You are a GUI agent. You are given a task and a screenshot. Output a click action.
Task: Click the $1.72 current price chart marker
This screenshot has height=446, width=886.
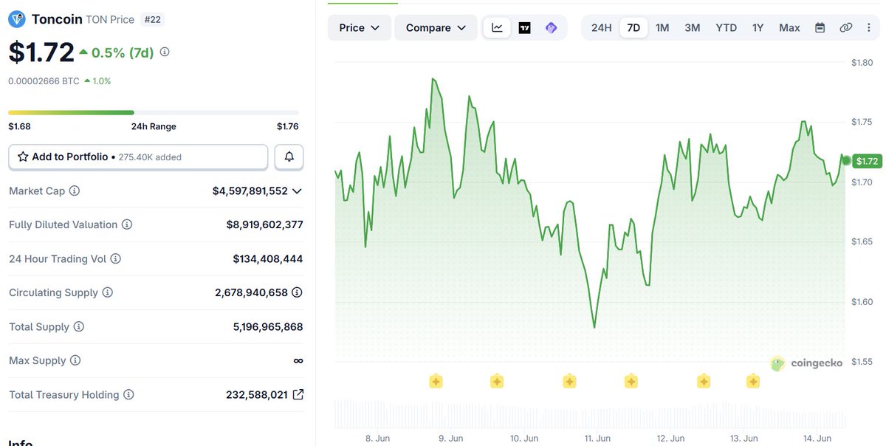[x=866, y=161]
